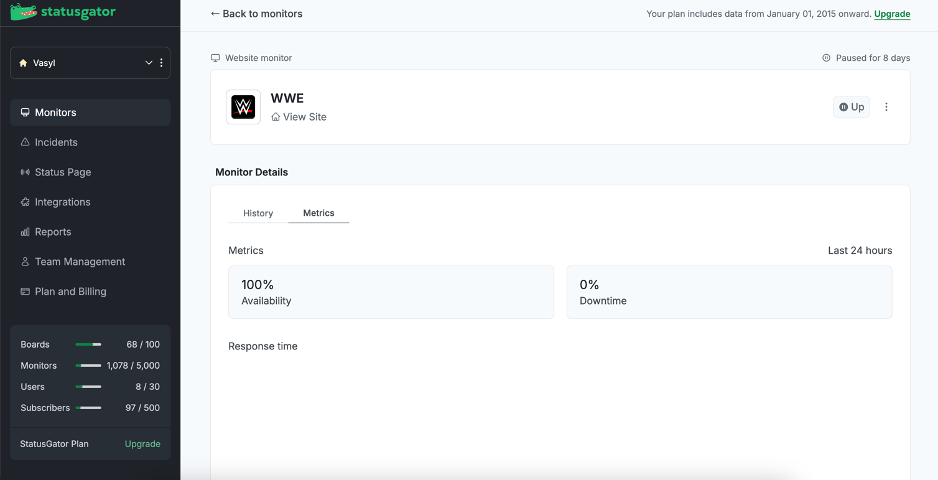Click the StatusGator alligator logo
938x480 pixels.
pyautogui.click(x=63, y=12)
